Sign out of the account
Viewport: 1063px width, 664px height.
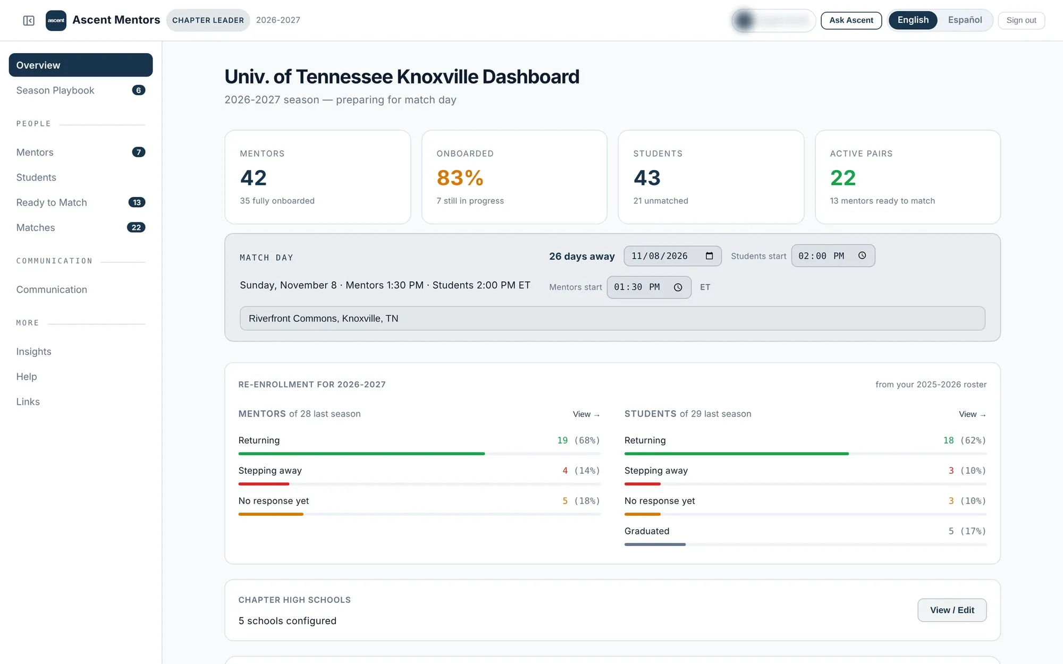click(x=1021, y=20)
